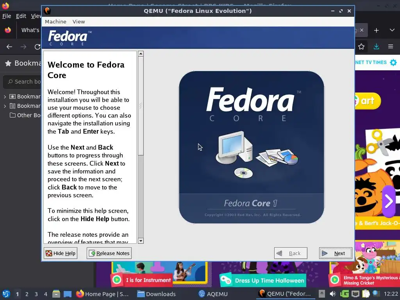Open the list all tabs dropdown
The height and width of the screenshot is (300, 400).
[392, 30]
